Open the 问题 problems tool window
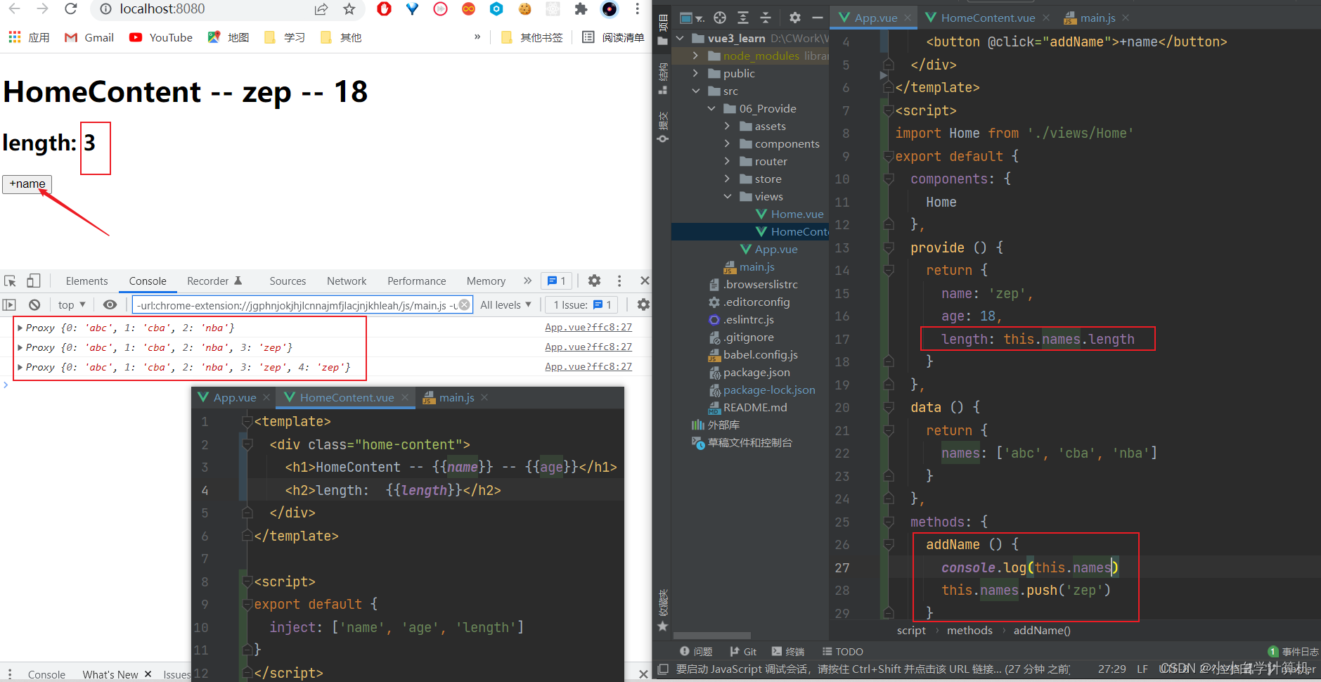The width and height of the screenshot is (1321, 682). 696,652
